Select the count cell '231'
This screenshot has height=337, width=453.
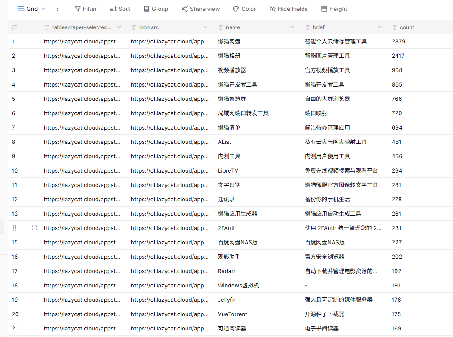420,228
